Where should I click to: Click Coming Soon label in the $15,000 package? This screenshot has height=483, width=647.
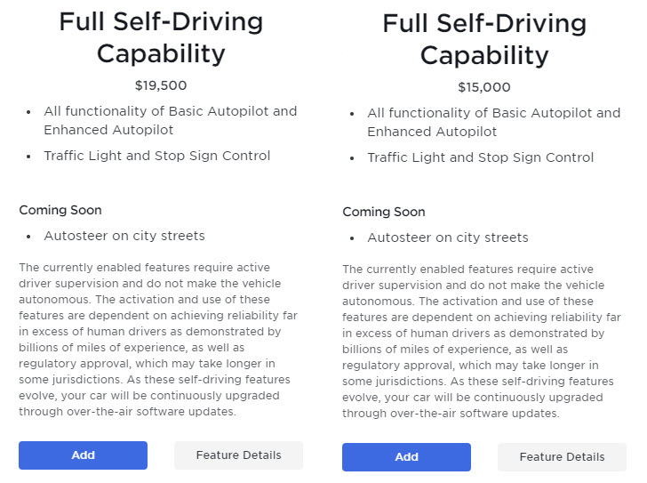click(x=384, y=212)
